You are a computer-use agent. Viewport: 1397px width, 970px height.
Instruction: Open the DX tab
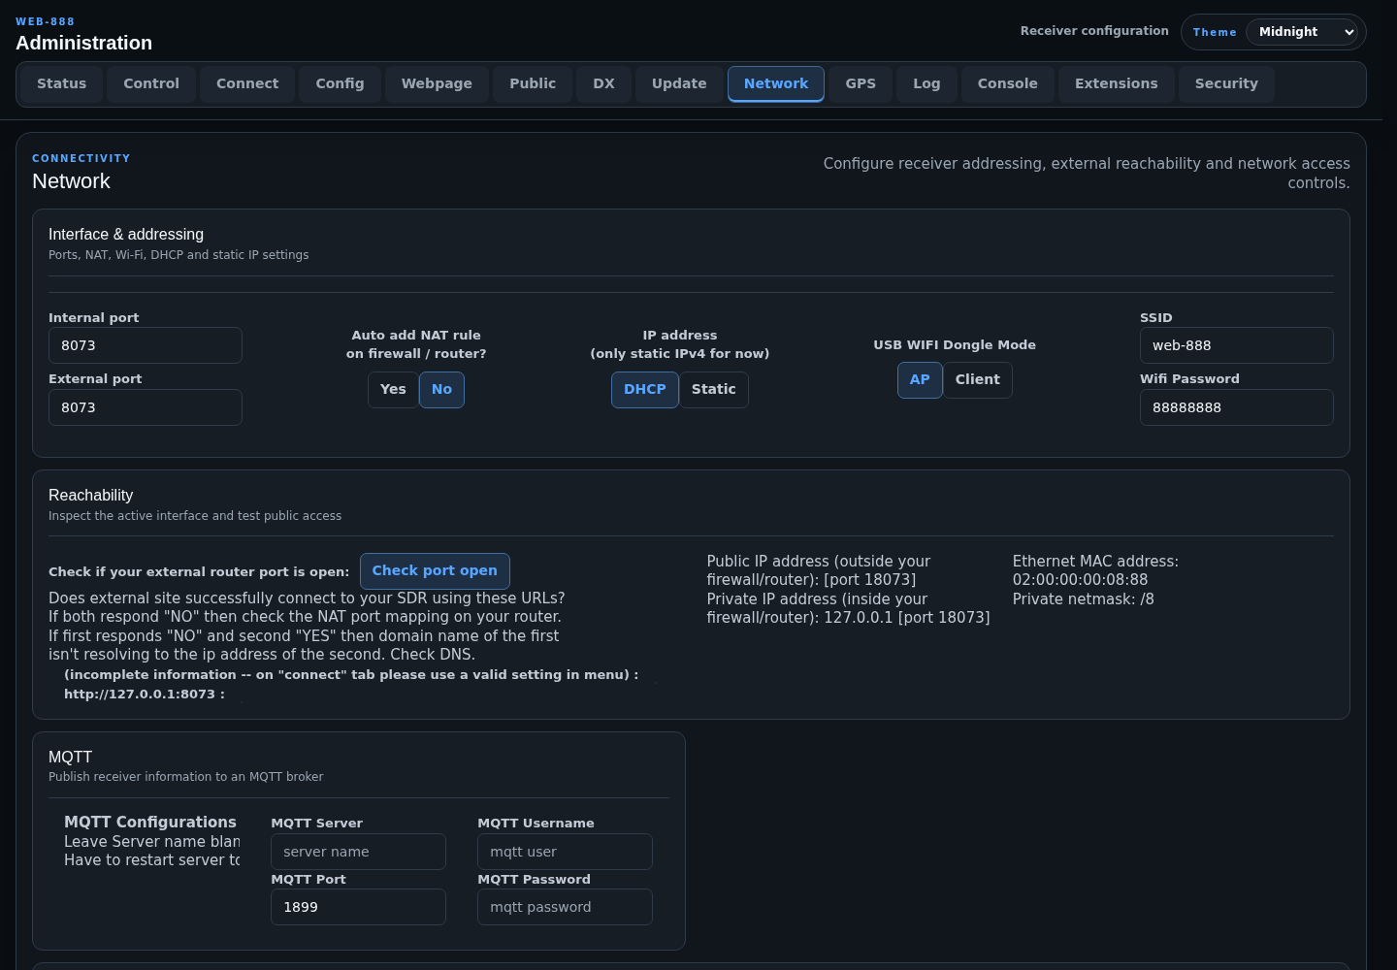(x=603, y=83)
